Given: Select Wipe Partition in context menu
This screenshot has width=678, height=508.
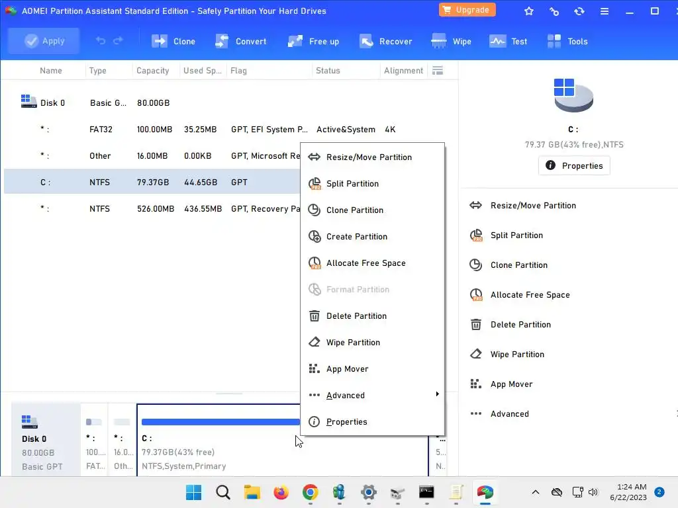Looking at the screenshot, I should tap(372, 343).
